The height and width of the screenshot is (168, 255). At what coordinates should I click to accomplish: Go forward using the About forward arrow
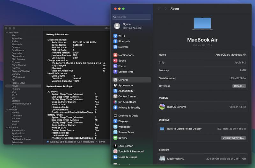(165, 9)
